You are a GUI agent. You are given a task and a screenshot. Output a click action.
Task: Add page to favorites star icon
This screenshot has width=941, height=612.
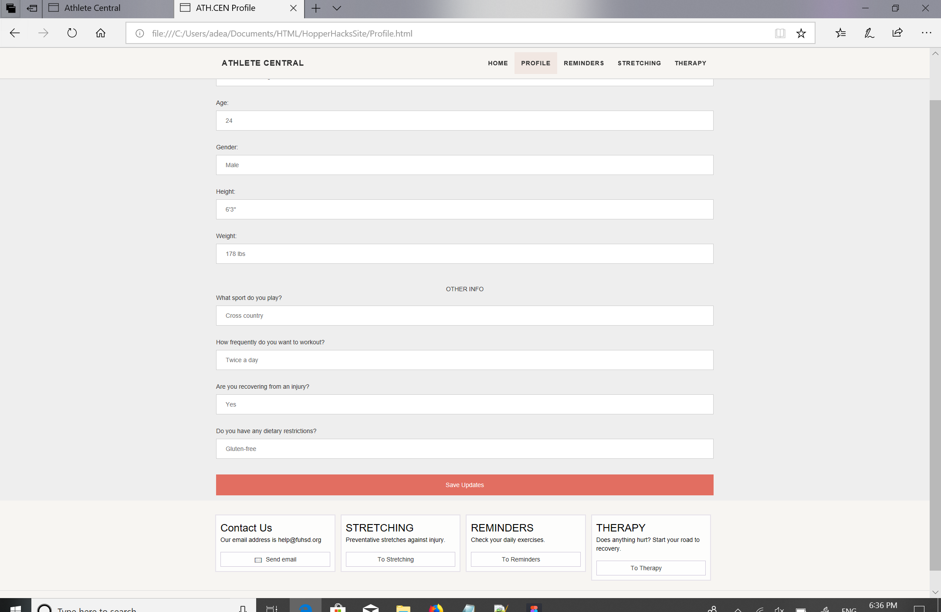(x=801, y=33)
